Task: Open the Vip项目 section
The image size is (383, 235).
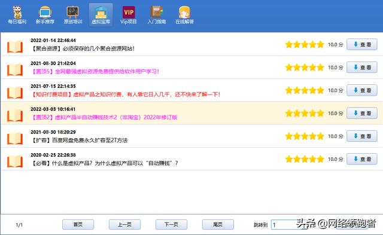Action: [x=129, y=15]
